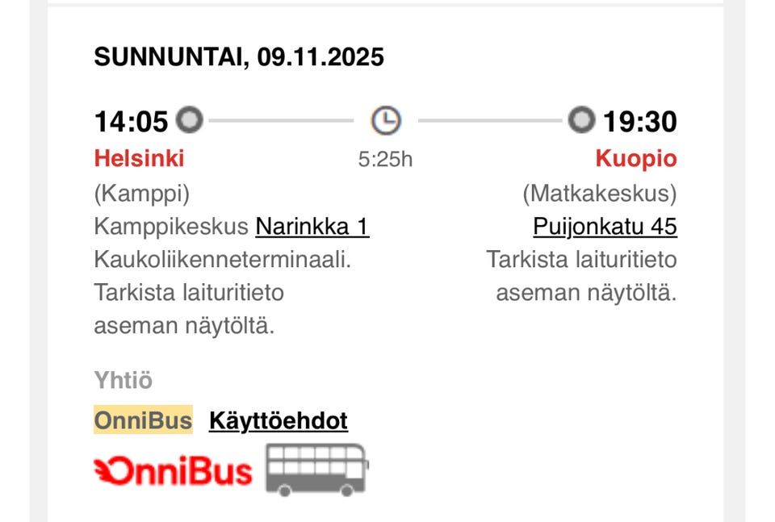Click the Helsinki departure city name
Viewport: 775px width, 522px height.
tap(139, 158)
